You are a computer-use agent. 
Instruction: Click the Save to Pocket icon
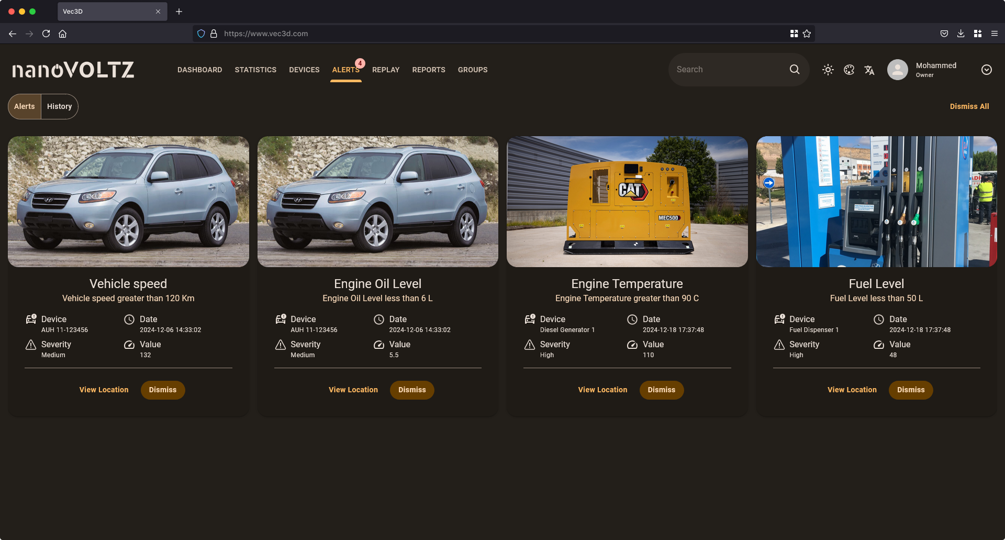click(944, 34)
